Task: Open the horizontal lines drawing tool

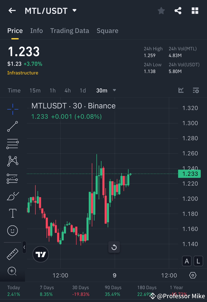Action: (12, 144)
